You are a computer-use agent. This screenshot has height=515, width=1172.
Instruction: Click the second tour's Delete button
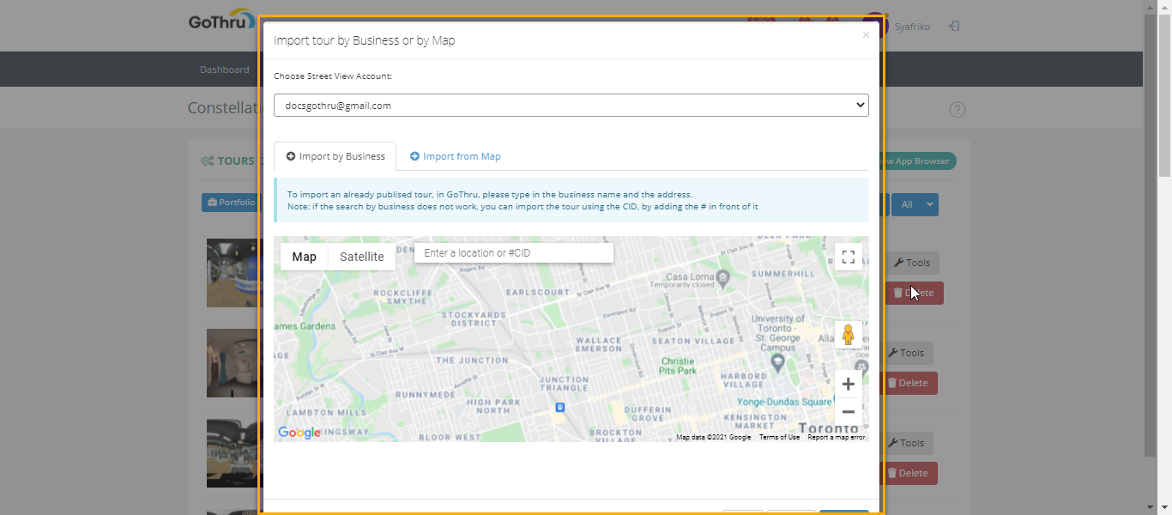[909, 383]
